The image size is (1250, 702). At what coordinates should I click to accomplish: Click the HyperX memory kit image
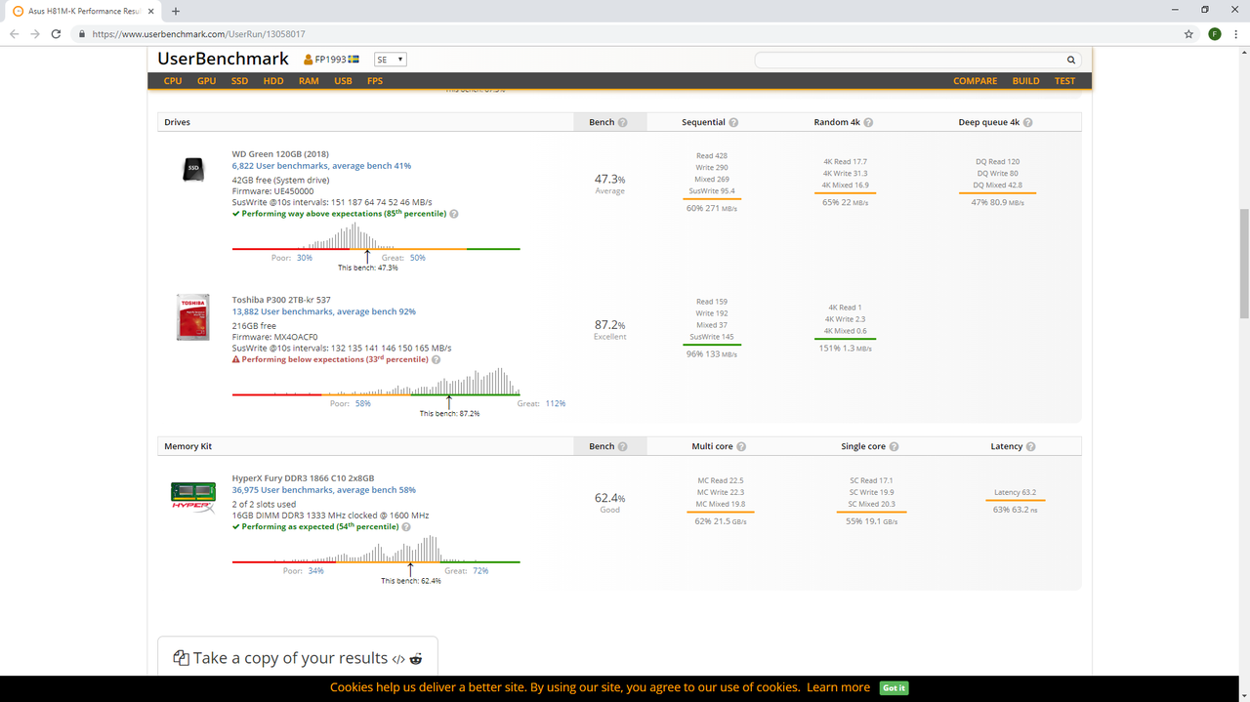[x=192, y=496]
